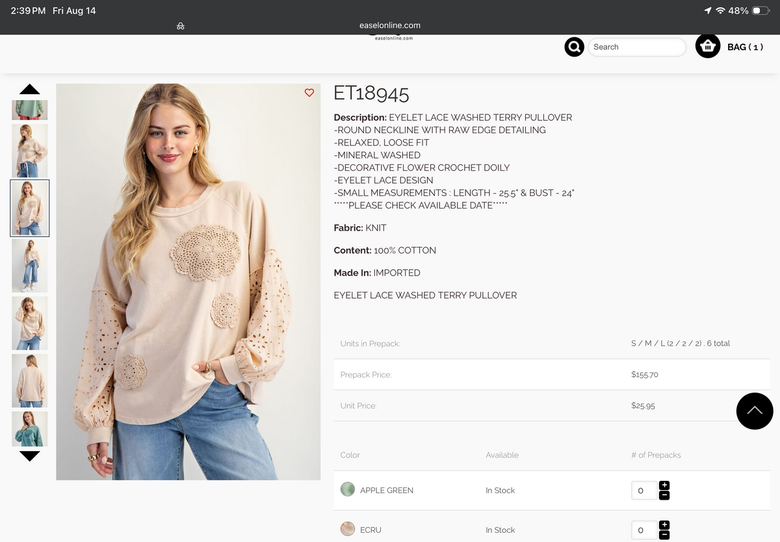Click the scroll-to-top round arrow button
This screenshot has height=542, width=780.
tap(755, 411)
